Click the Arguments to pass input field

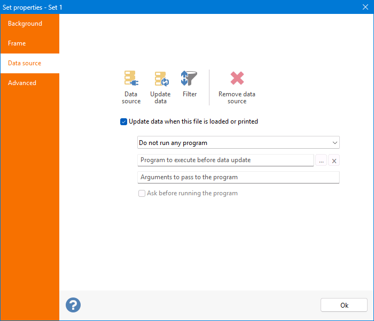pyautogui.click(x=238, y=177)
